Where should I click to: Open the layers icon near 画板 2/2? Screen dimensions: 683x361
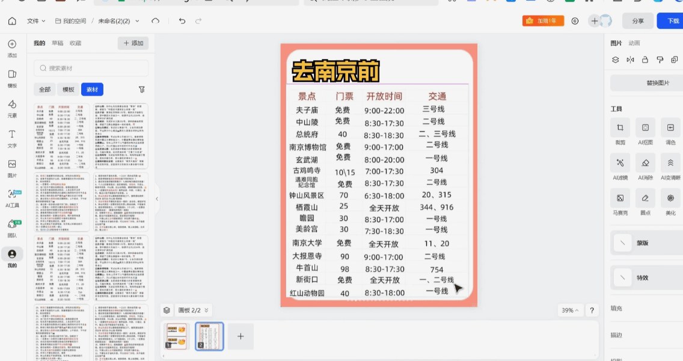click(167, 310)
